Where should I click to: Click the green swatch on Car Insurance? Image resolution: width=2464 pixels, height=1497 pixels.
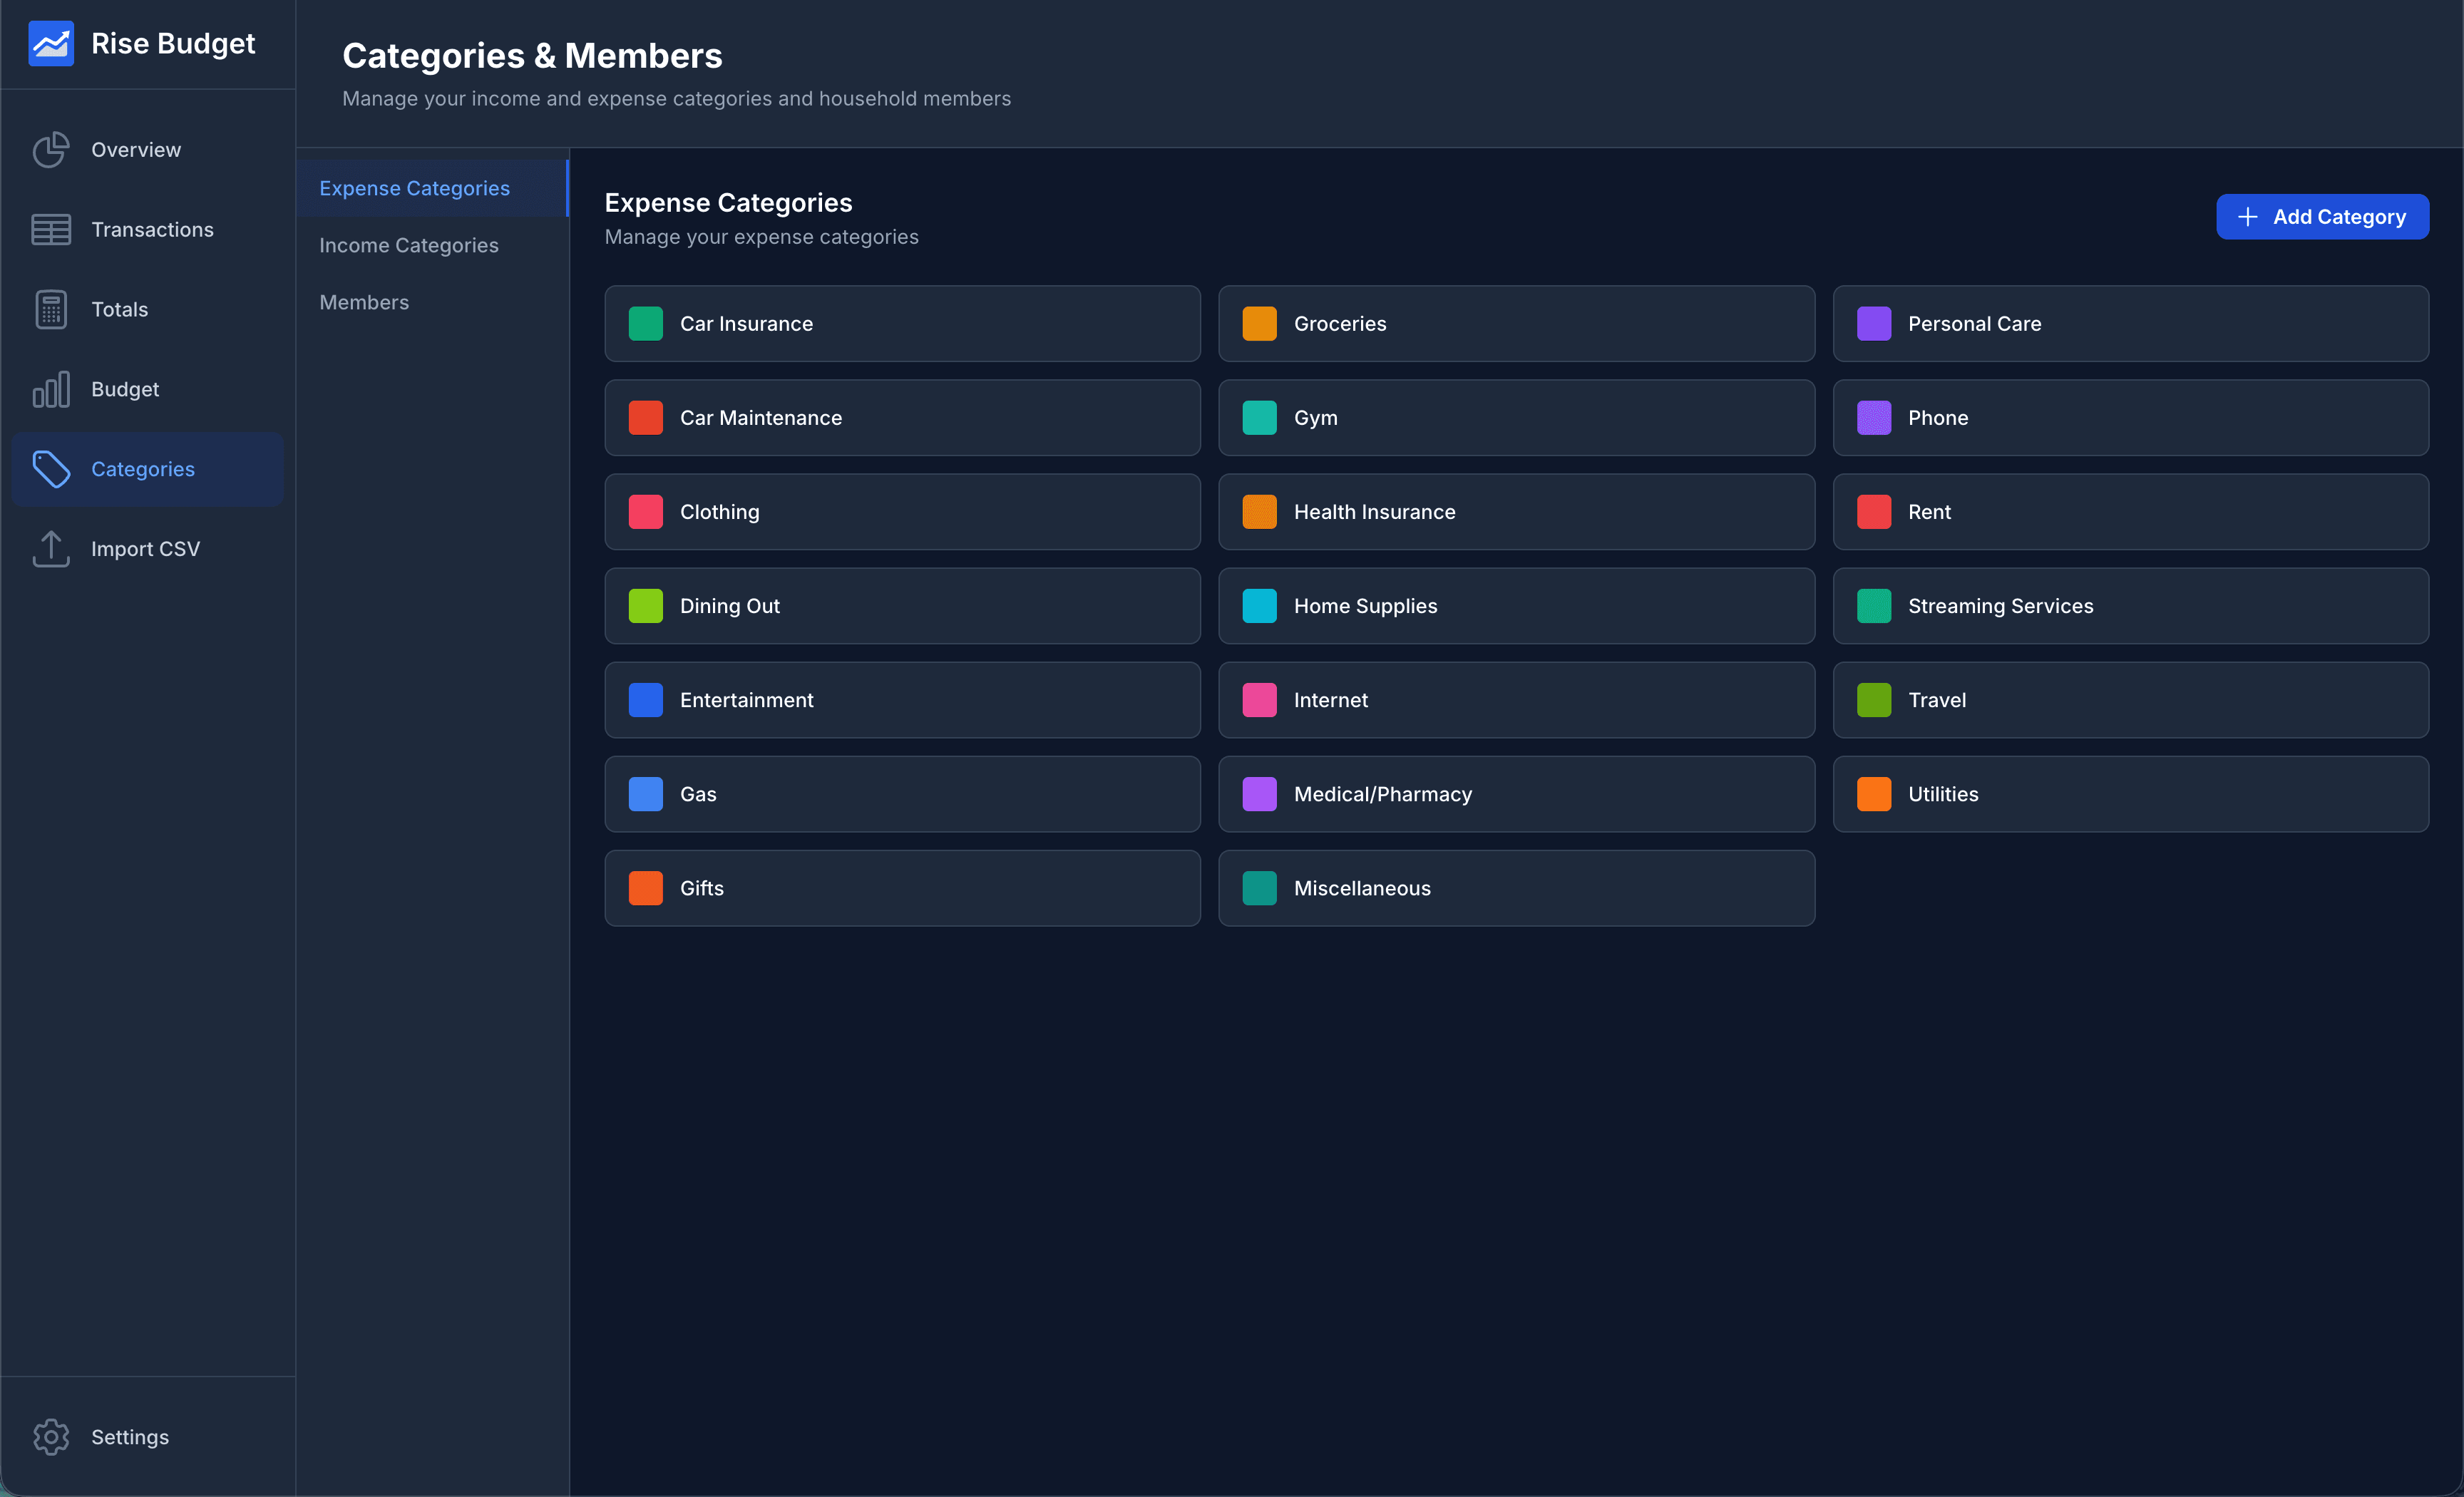[645, 323]
